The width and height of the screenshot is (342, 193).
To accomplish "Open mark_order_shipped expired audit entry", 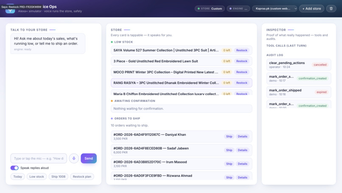I will pyautogui.click(x=299, y=92).
